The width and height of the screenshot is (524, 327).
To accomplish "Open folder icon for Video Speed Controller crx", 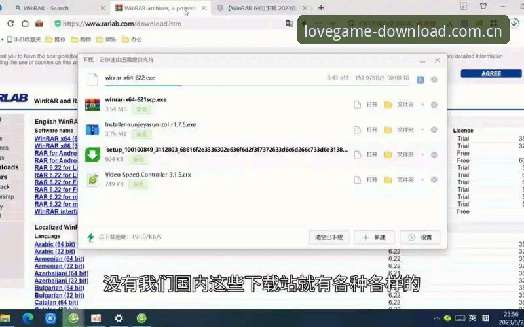I will click(388, 180).
